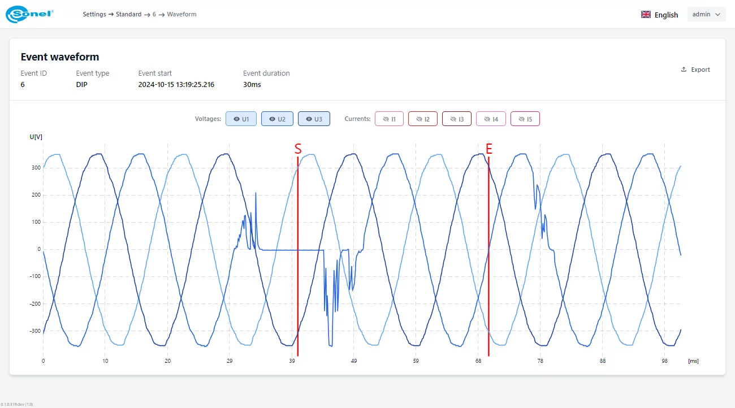Toggle U2 voltage visibility

click(277, 119)
